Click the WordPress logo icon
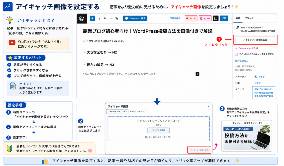This screenshot has width=284, height=166. tap(82, 19)
